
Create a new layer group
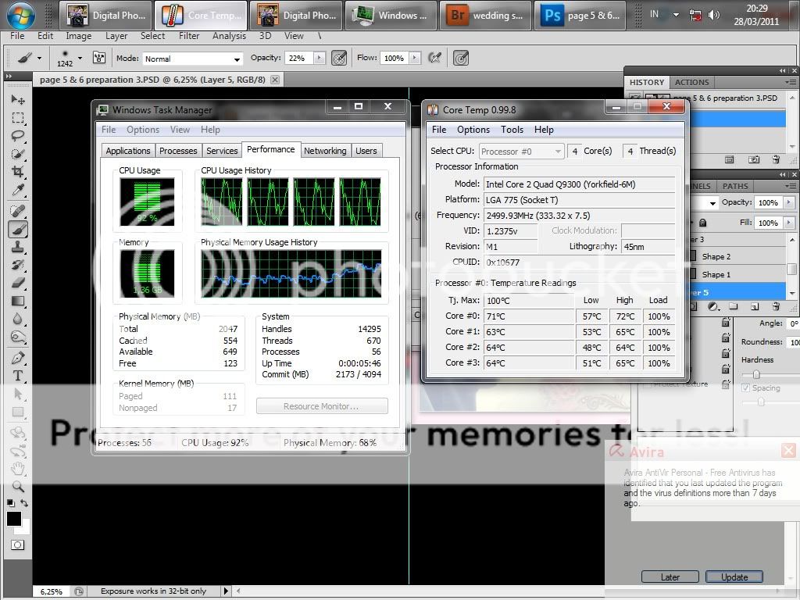coord(733,306)
